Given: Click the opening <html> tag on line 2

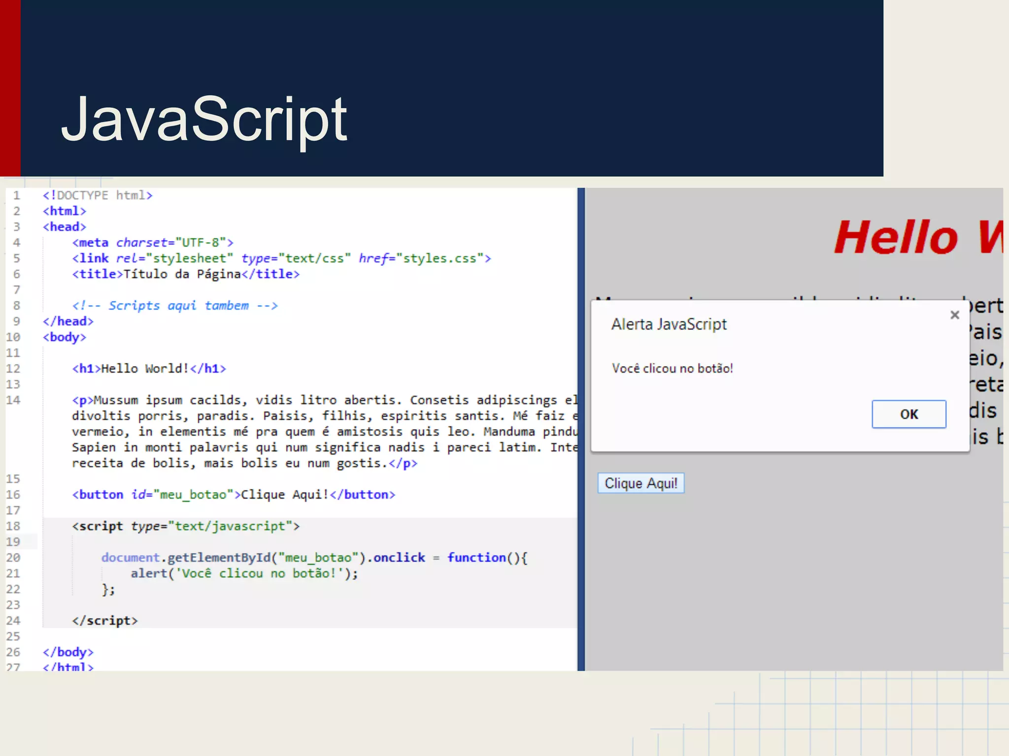Looking at the screenshot, I should click(65, 211).
